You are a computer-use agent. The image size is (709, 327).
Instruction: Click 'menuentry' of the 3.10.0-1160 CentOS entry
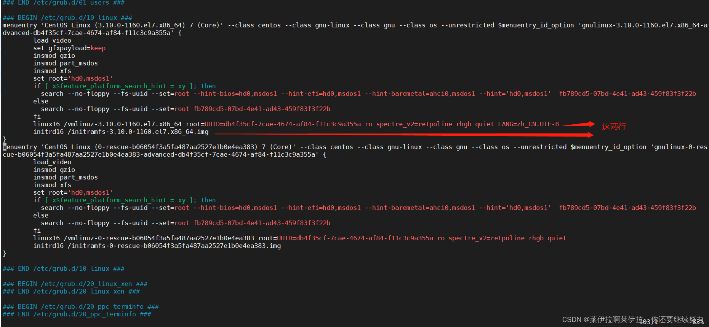pos(20,25)
